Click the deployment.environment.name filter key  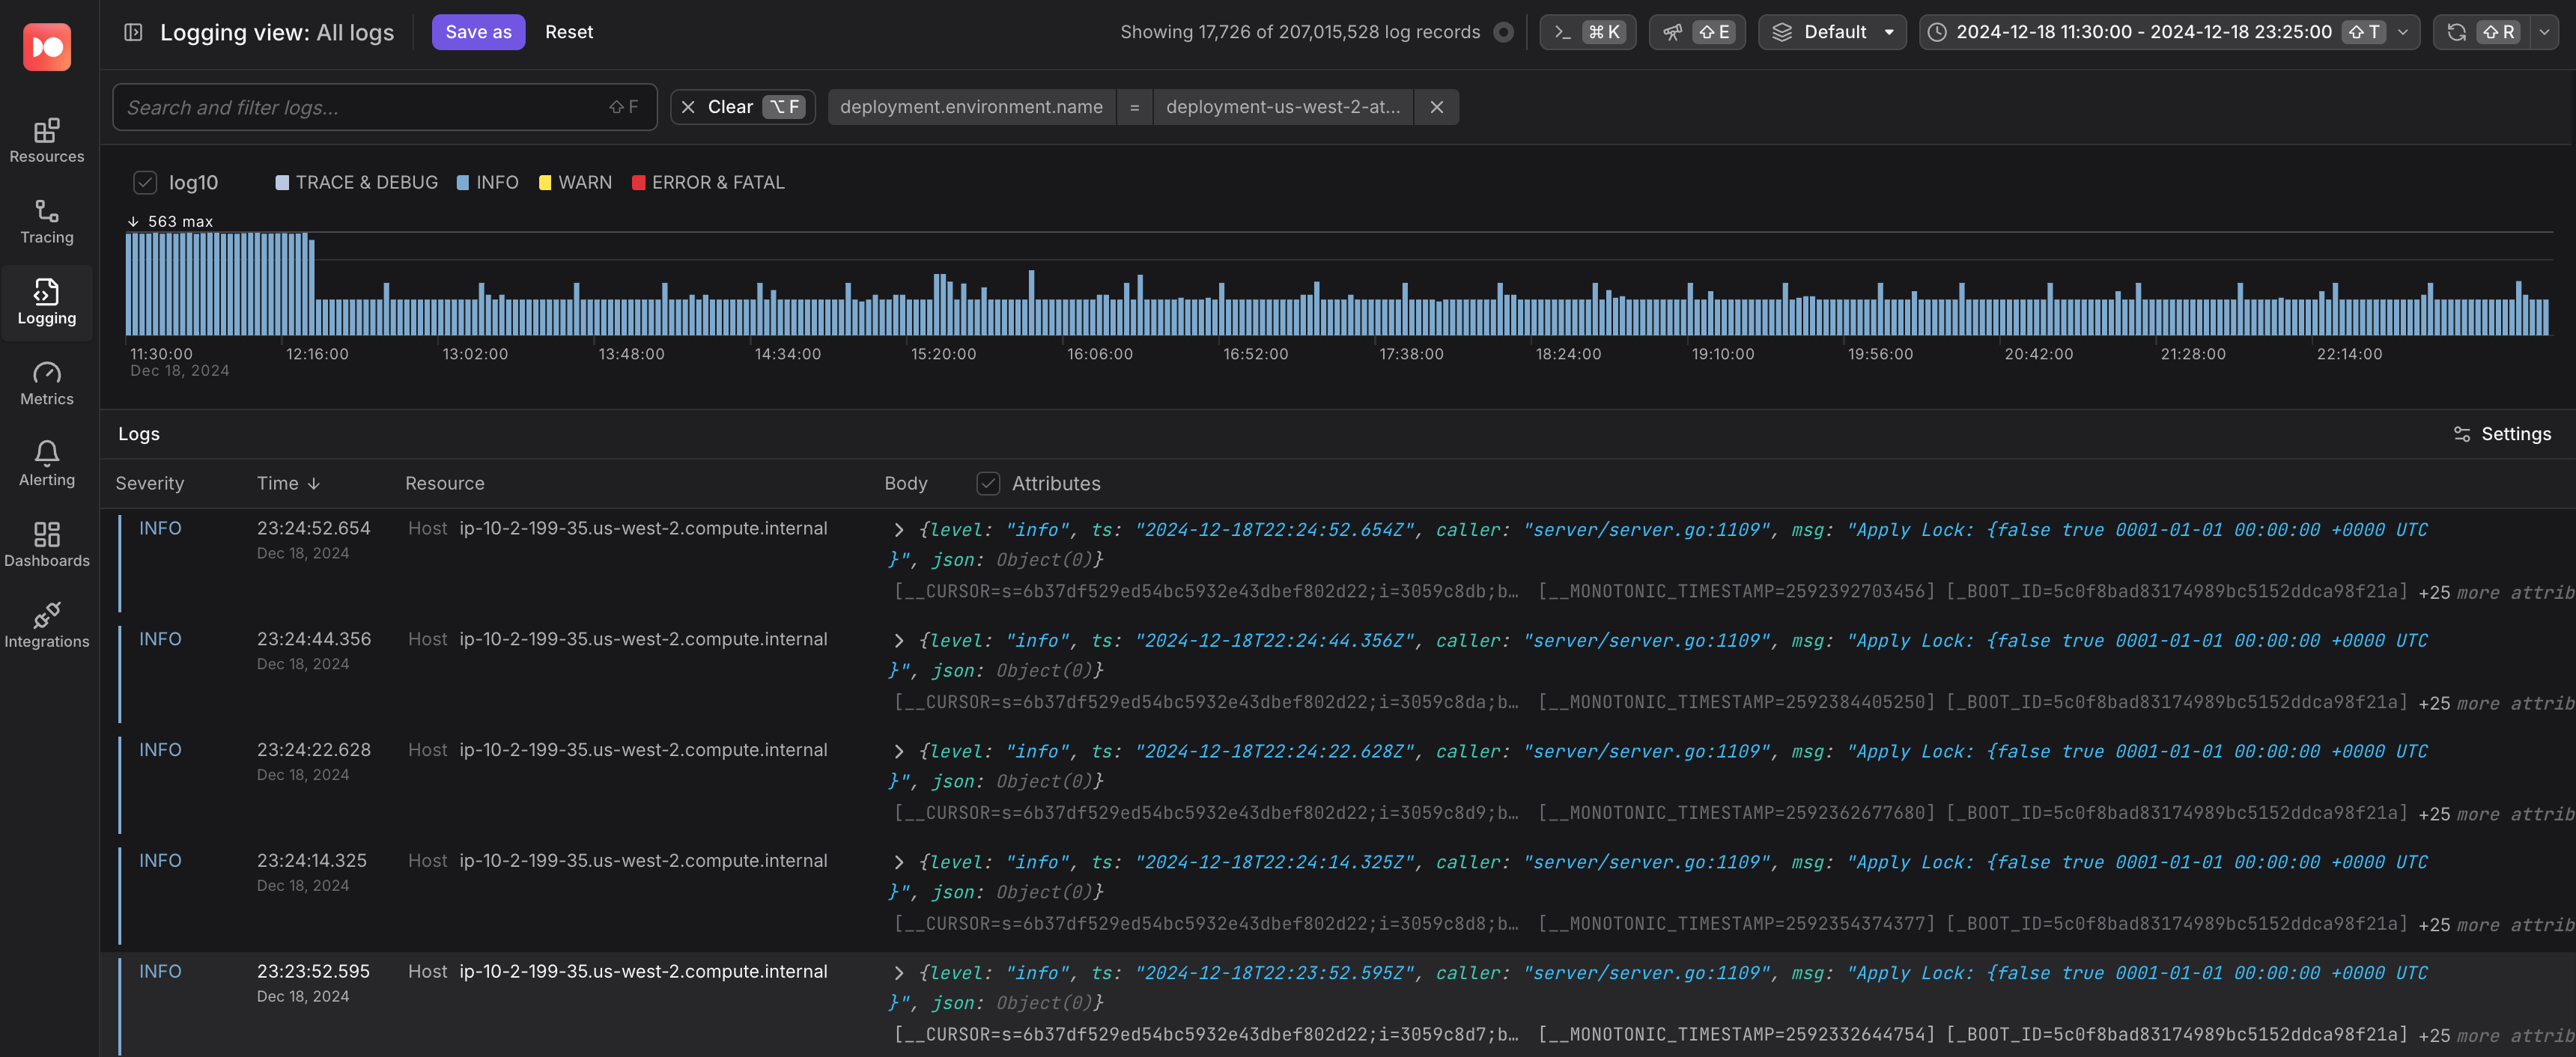[971, 107]
